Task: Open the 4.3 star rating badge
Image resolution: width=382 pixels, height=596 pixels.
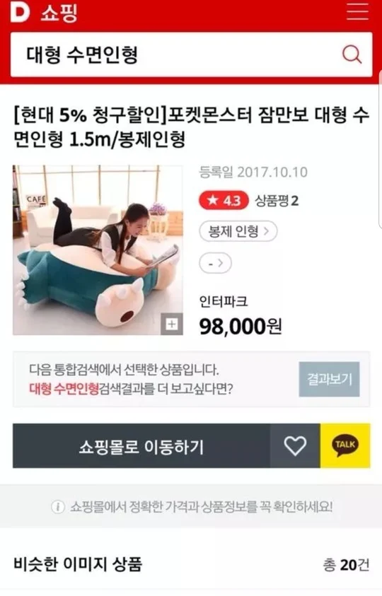Action: 224,200
